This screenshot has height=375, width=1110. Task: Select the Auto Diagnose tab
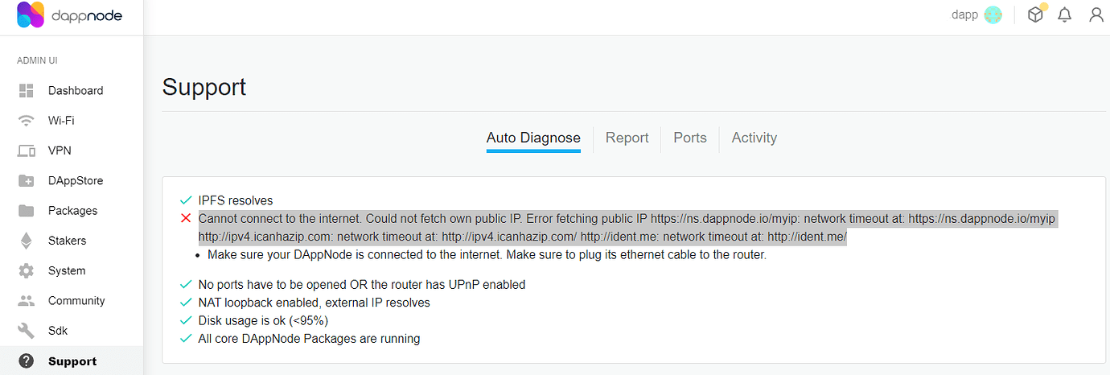[x=533, y=138]
